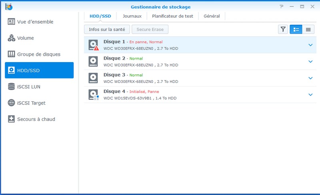Expand Disque 1 details chevron
Viewport: 320px width, 195px height.
[310, 45]
